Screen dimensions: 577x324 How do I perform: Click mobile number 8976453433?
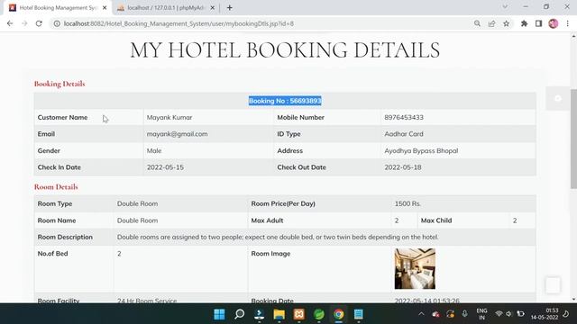[x=404, y=118]
